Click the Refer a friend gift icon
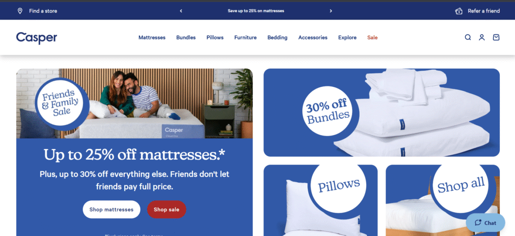 459,11
